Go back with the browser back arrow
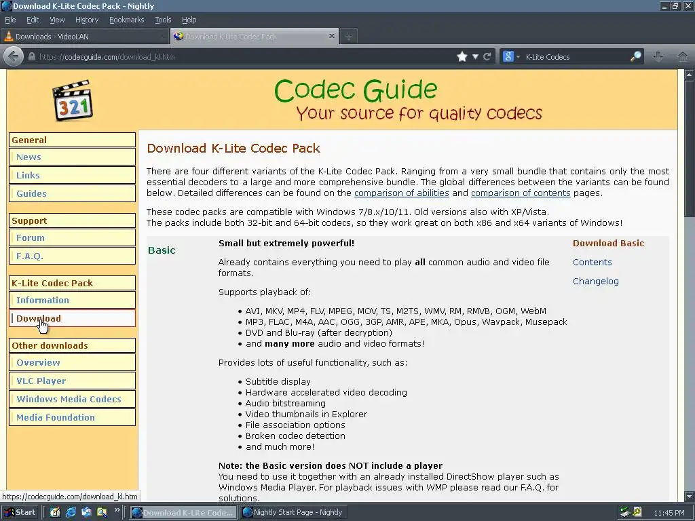 (14, 57)
